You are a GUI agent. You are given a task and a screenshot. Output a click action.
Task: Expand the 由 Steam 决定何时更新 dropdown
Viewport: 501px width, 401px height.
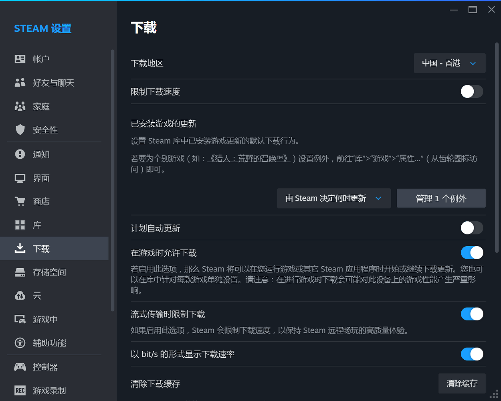334,198
